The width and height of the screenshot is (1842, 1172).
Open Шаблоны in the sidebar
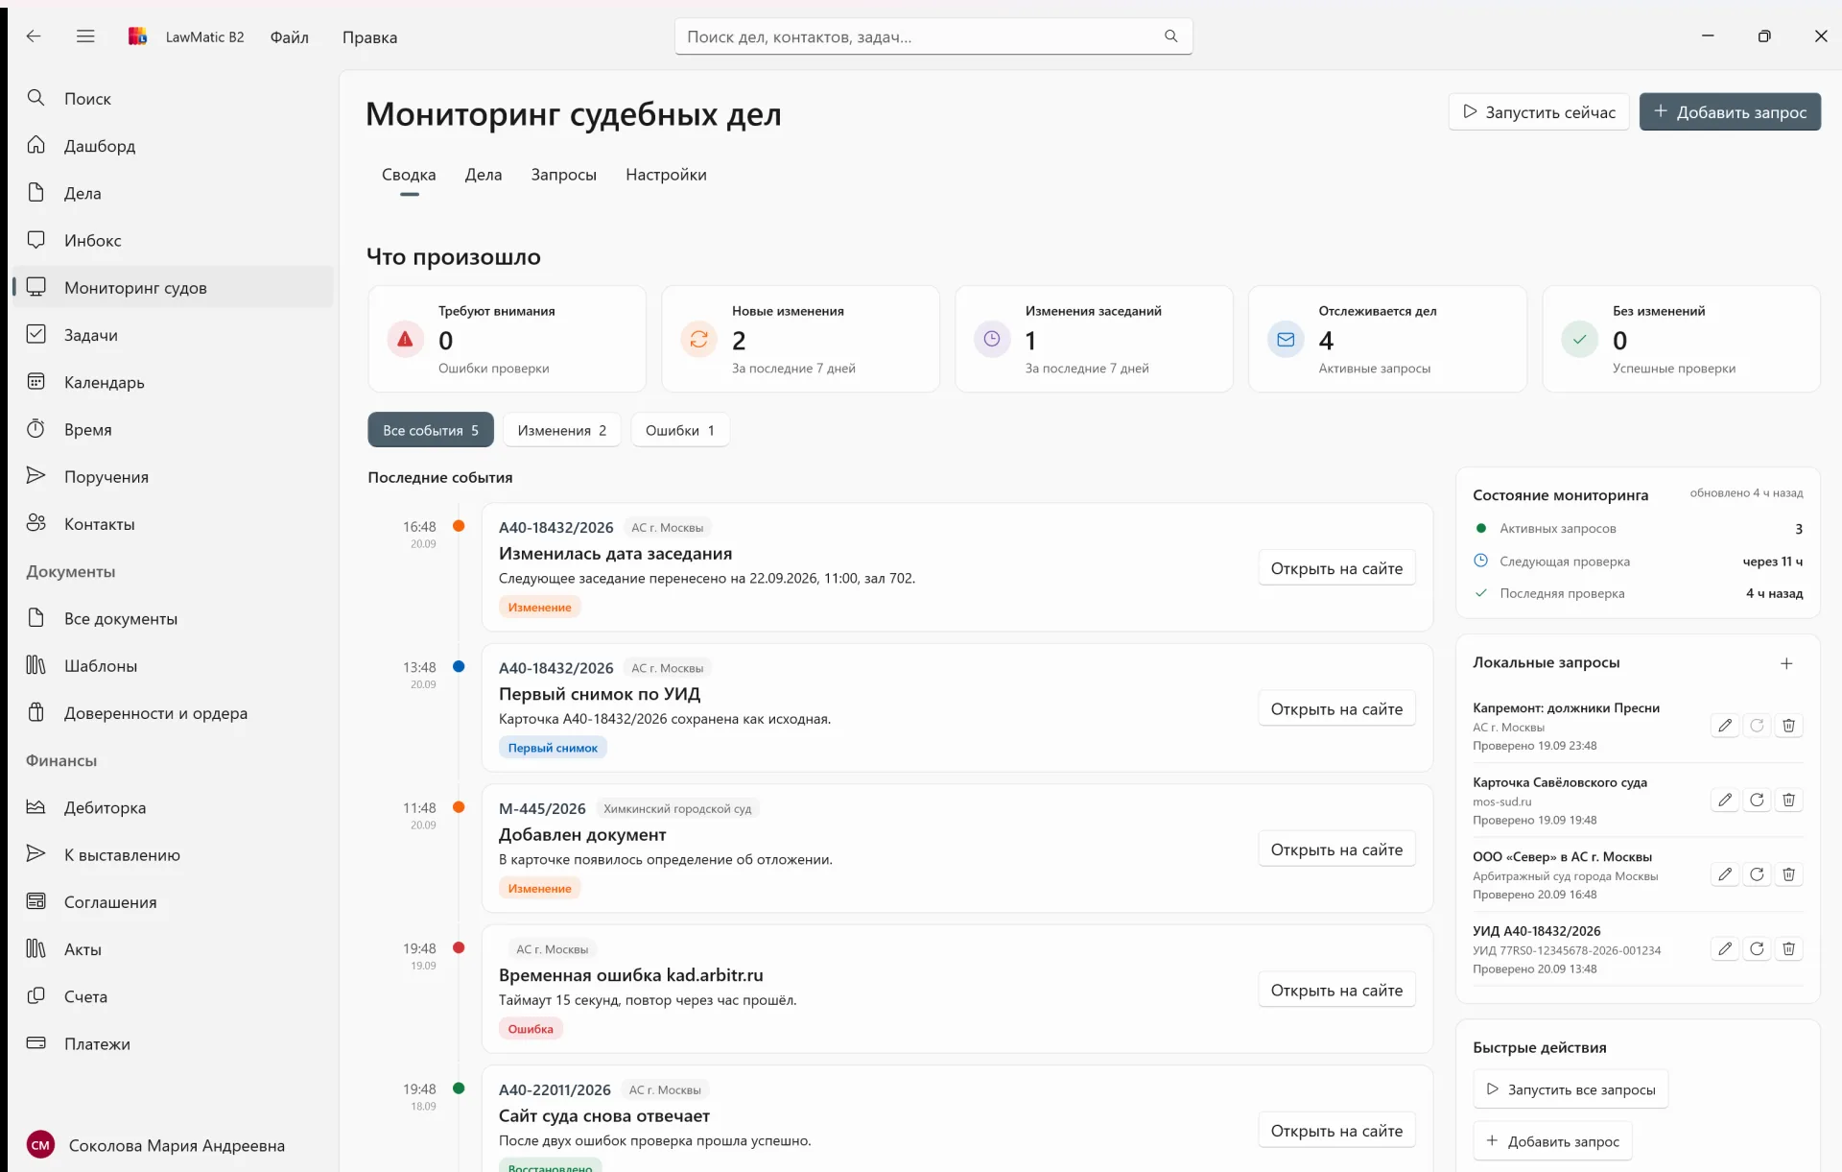pyautogui.click(x=173, y=665)
